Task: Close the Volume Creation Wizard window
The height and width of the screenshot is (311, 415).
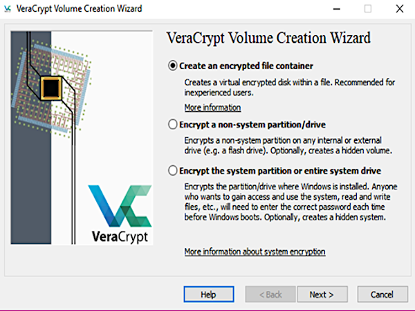Action: 399,9
